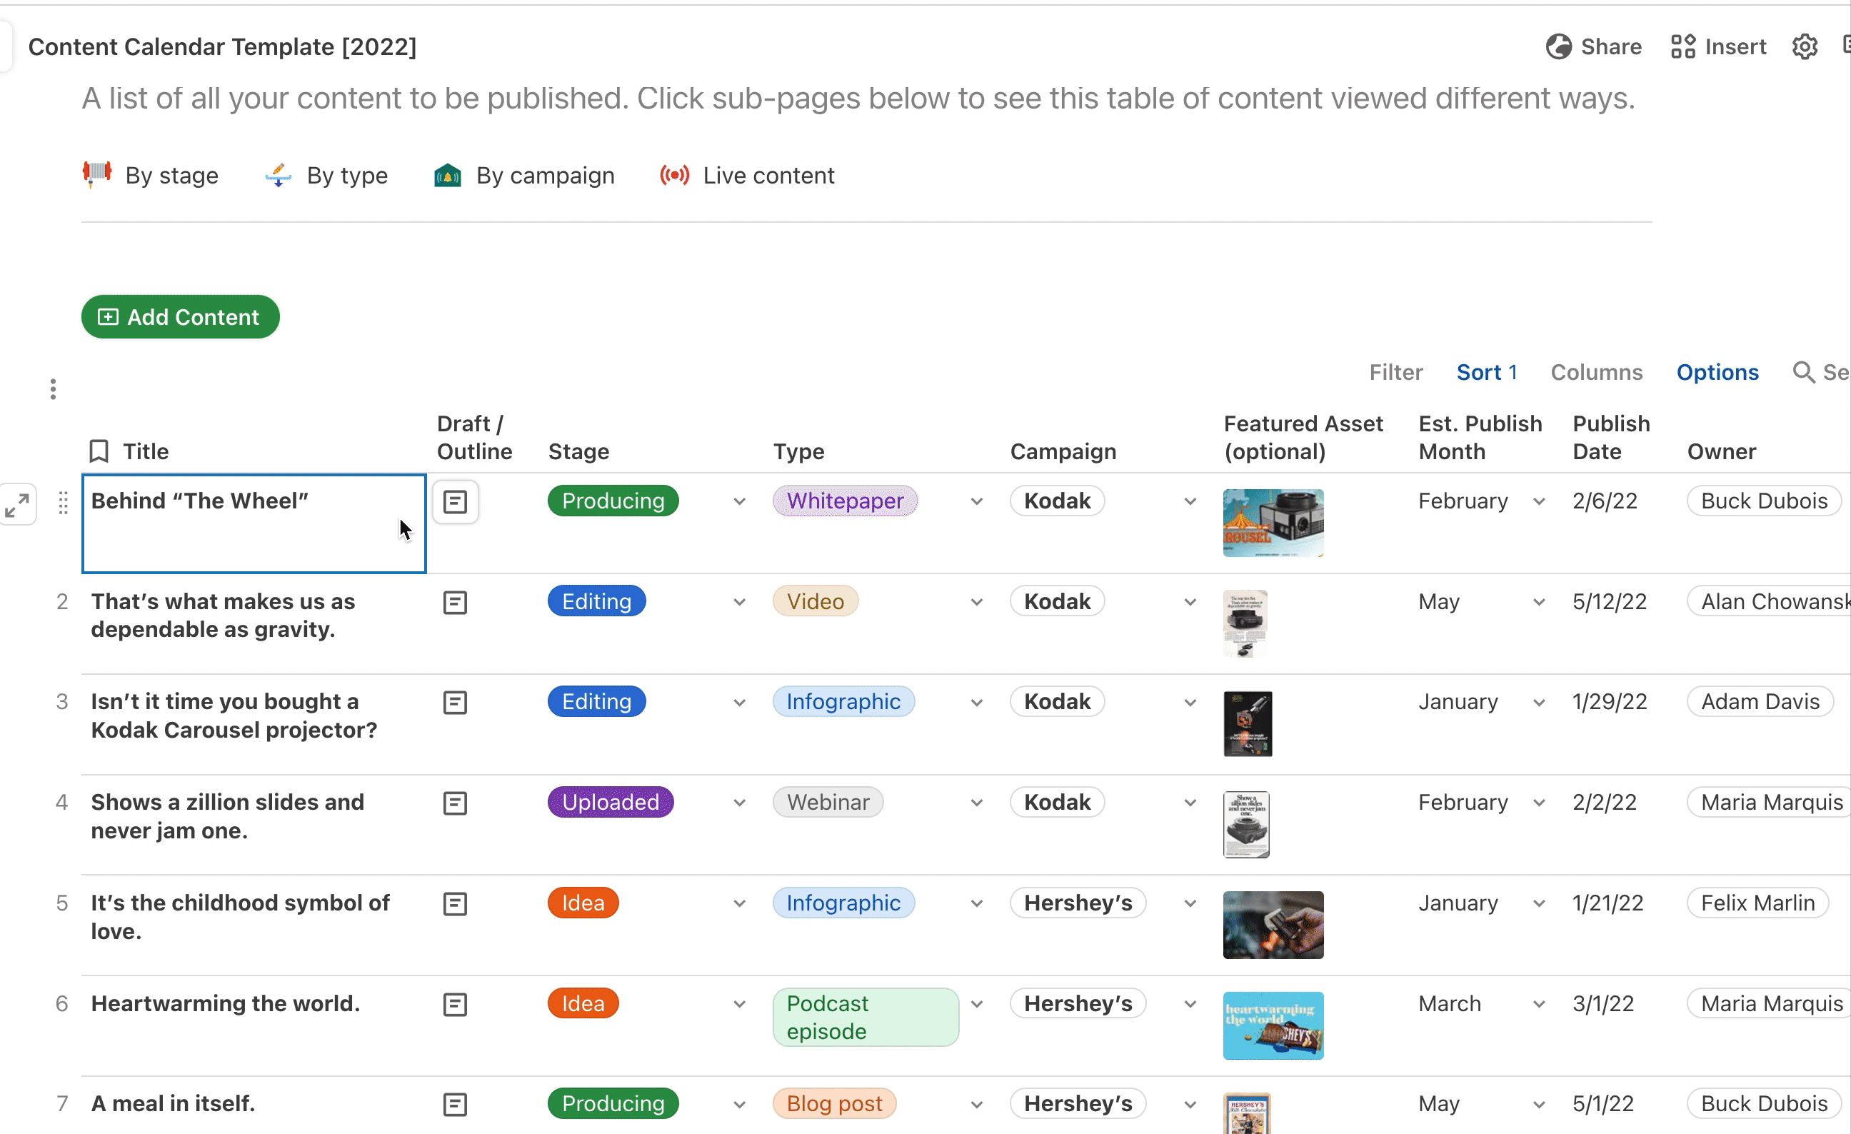Viewport: 1851px width, 1134px height.
Task: Open Draft/Outline icon for row 1
Action: [x=455, y=502]
